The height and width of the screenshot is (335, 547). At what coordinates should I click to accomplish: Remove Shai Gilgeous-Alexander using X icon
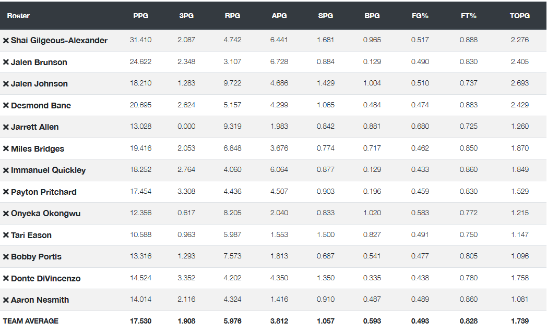6,41
